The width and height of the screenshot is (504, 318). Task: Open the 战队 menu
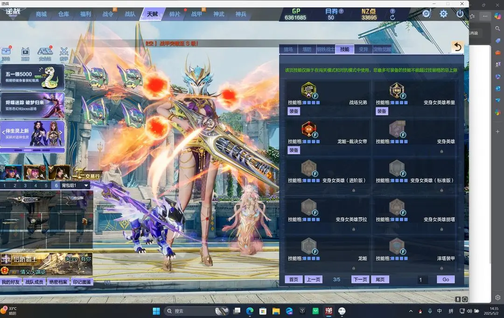pyautogui.click(x=130, y=14)
